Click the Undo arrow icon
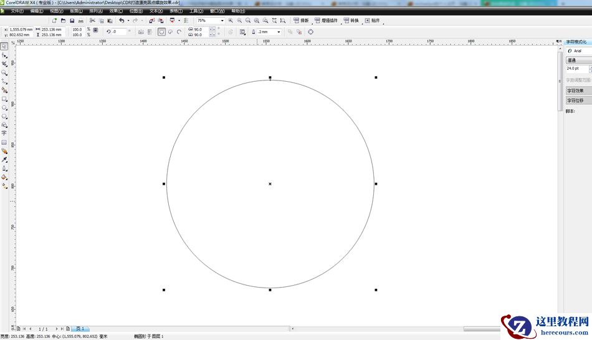The width and height of the screenshot is (592, 340). (x=122, y=21)
